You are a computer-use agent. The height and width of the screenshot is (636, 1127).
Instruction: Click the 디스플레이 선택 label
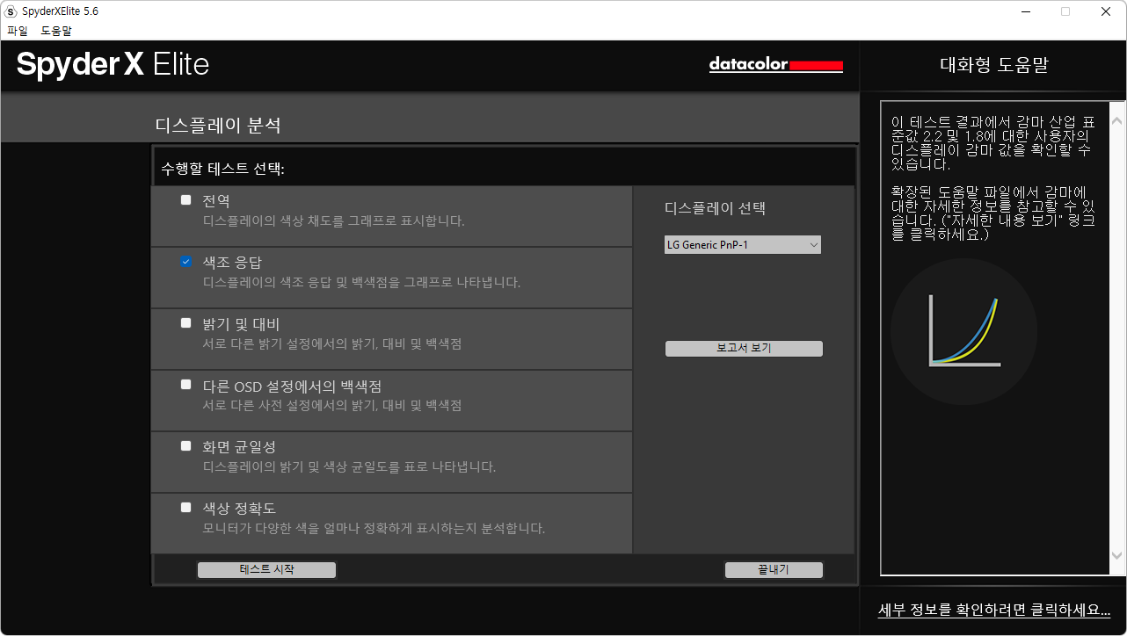[x=716, y=209]
